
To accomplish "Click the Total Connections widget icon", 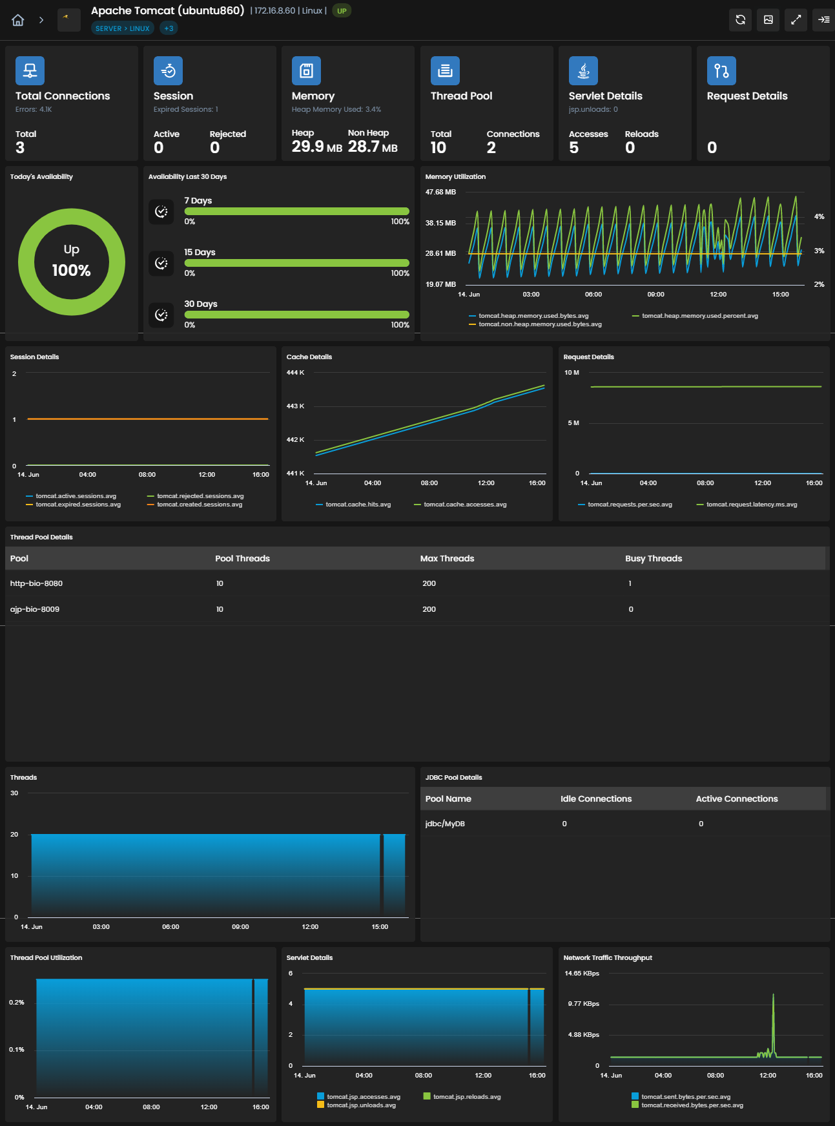I will (30, 71).
